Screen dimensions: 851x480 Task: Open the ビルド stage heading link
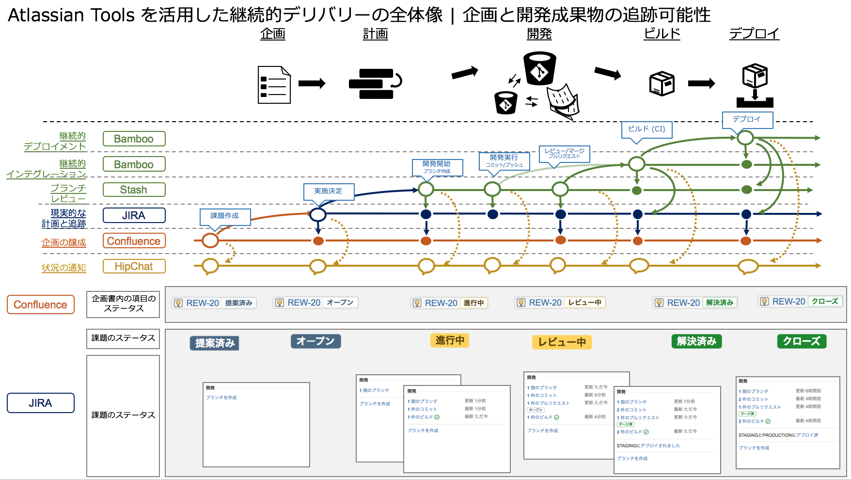[x=662, y=34]
